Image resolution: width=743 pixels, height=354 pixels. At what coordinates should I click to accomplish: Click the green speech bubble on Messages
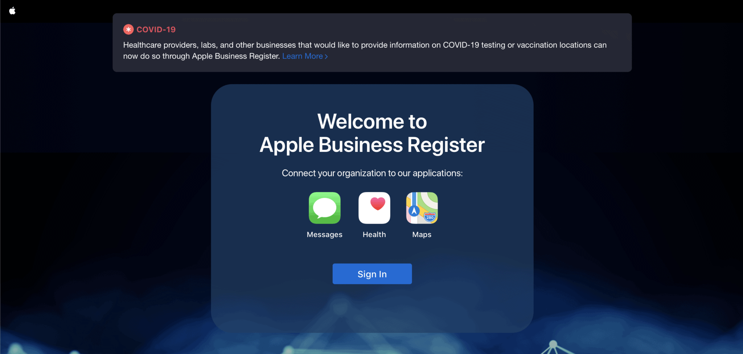(324, 207)
